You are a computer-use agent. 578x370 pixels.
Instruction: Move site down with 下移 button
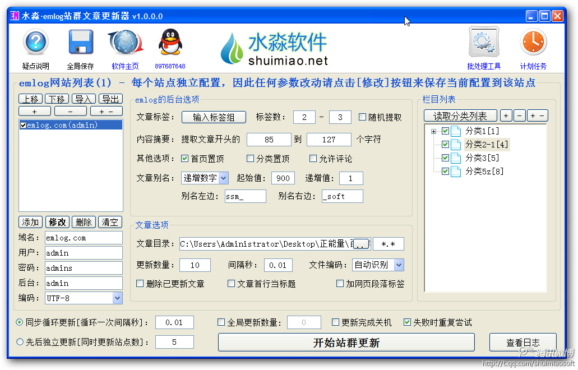57,99
